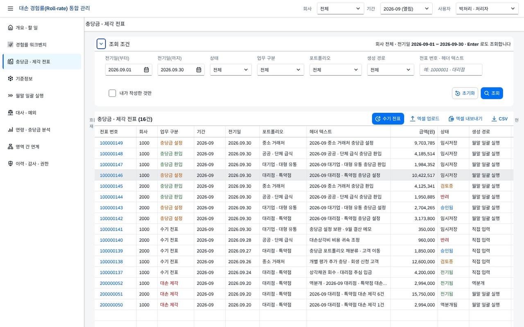This screenshot has width=524, height=327.
Task: Open the 사용자 박처리 dropdown
Action: 487,9
